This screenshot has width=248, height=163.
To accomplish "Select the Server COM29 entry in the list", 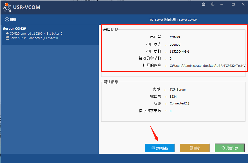I will click(x=14, y=28).
